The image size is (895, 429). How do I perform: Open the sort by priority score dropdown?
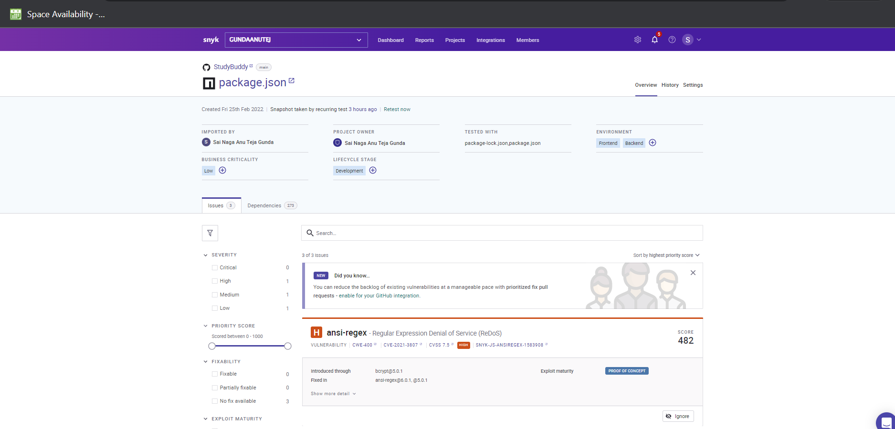[666, 255]
